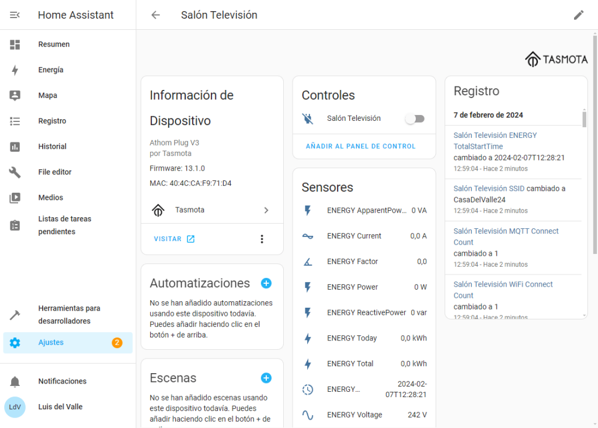This screenshot has width=598, height=428.
Task: Click AÑADIR AL PANEL DE CONTROL
Action: [x=361, y=146]
